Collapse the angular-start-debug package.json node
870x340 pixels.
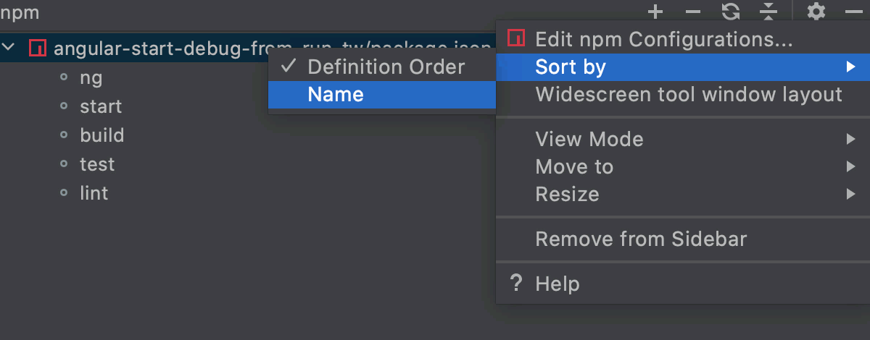point(9,48)
